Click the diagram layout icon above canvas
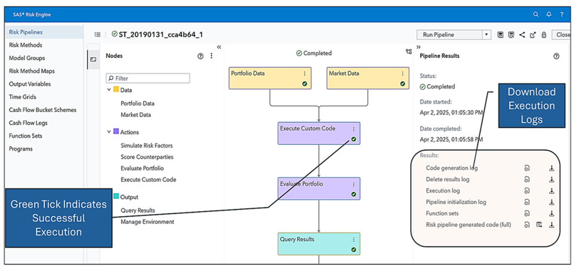 coord(408,52)
